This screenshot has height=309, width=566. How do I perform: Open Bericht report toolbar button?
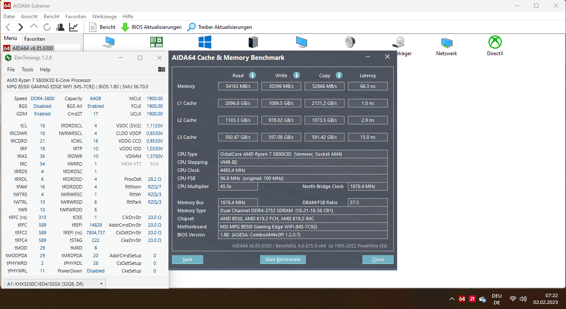[102, 27]
